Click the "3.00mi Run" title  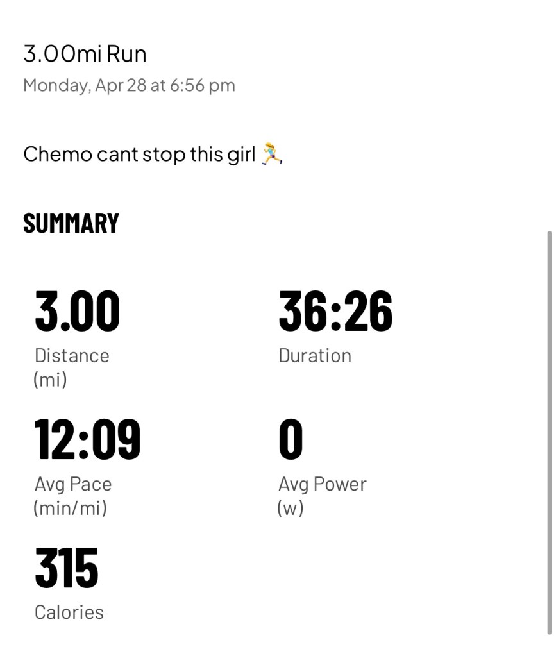coord(85,54)
